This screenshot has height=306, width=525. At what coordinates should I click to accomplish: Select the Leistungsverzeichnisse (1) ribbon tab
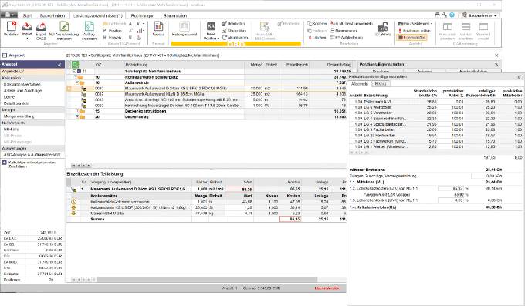pos(98,15)
